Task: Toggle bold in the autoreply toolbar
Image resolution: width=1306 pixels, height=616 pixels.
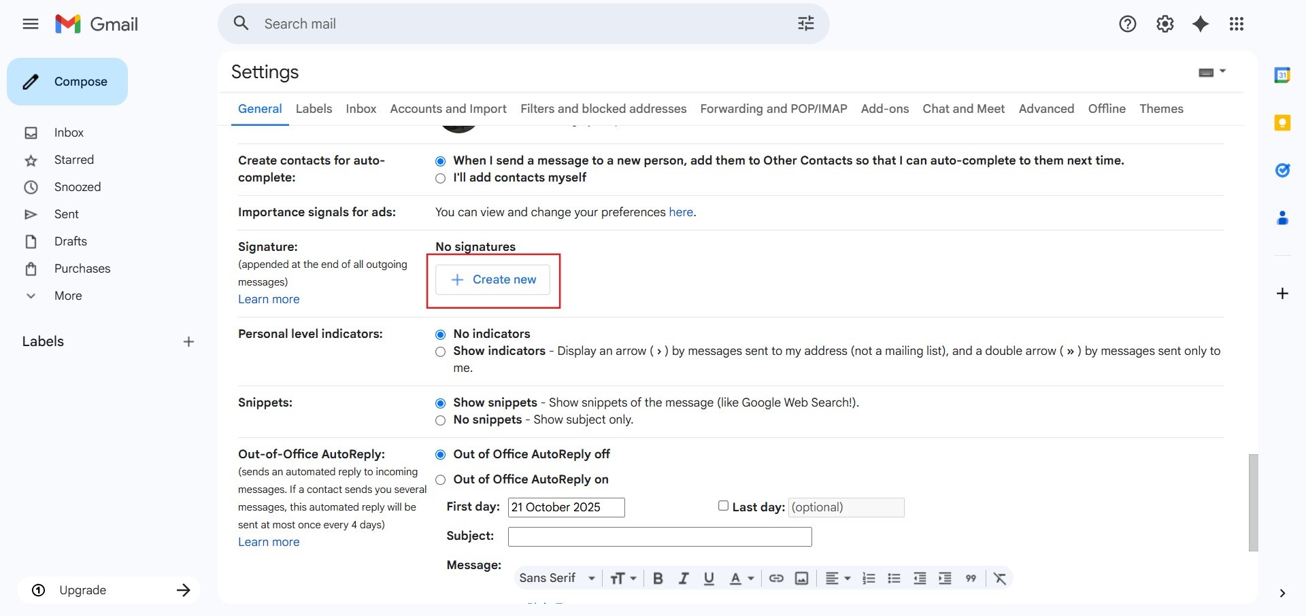Action: pos(658,579)
